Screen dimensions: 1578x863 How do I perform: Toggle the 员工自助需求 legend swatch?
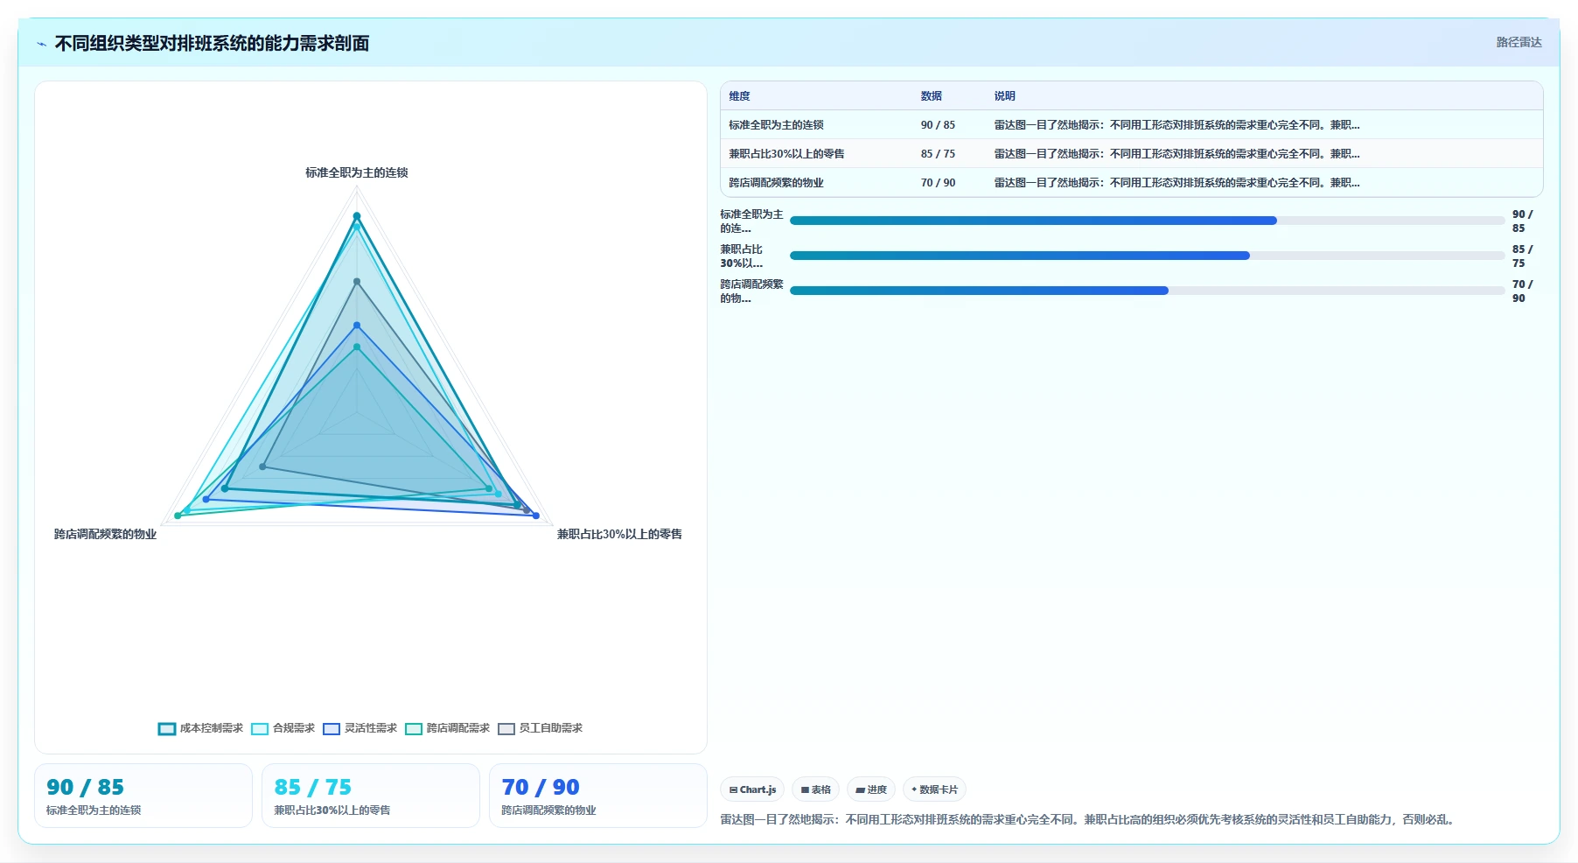tap(506, 729)
